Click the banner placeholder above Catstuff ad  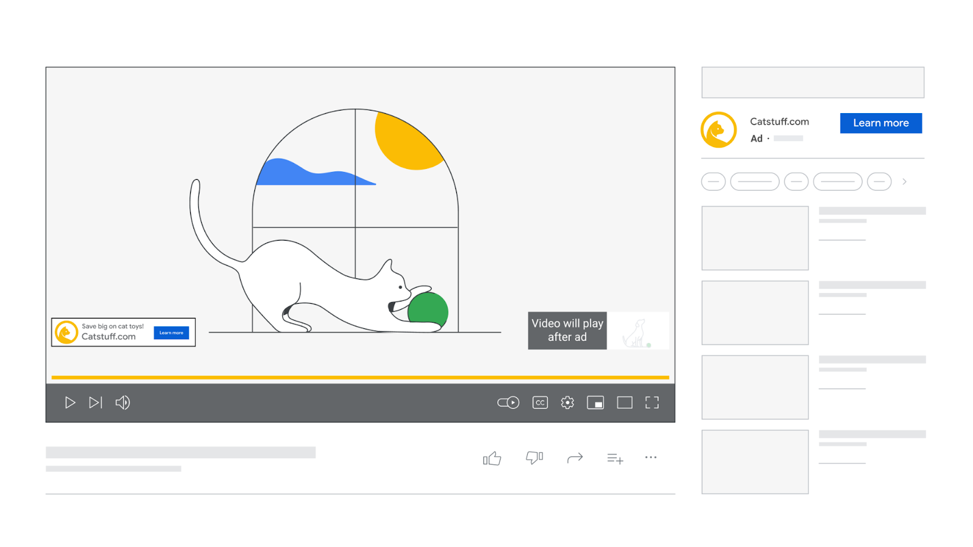click(812, 82)
